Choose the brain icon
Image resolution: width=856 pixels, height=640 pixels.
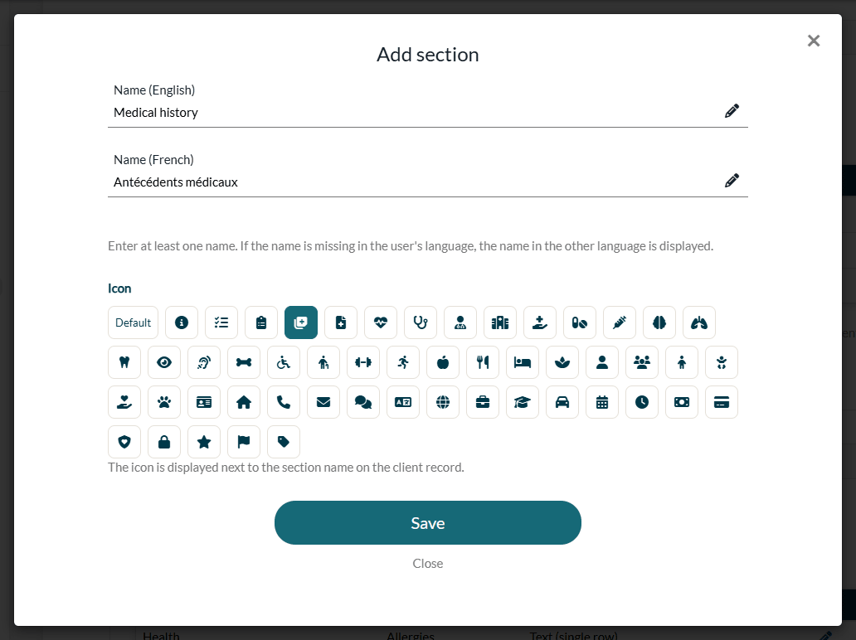[659, 322]
